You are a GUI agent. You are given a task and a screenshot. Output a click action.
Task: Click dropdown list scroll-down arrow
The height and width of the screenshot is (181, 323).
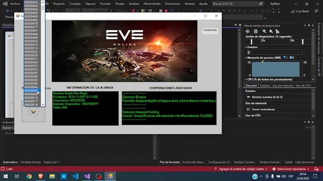click(x=43, y=105)
